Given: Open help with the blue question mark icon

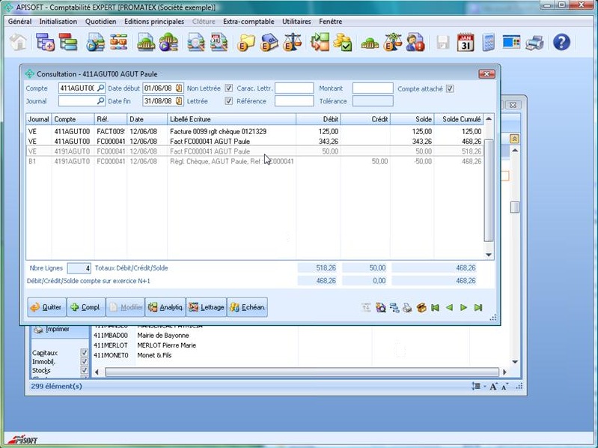Looking at the screenshot, I should pyautogui.click(x=561, y=42).
